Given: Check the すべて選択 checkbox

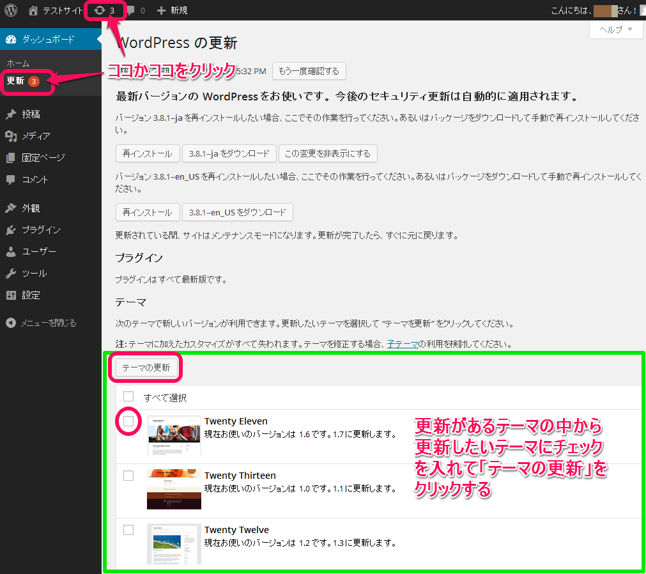Looking at the screenshot, I should tap(128, 396).
